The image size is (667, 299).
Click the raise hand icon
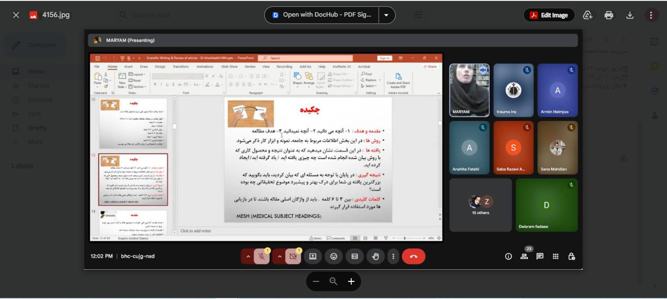376,256
